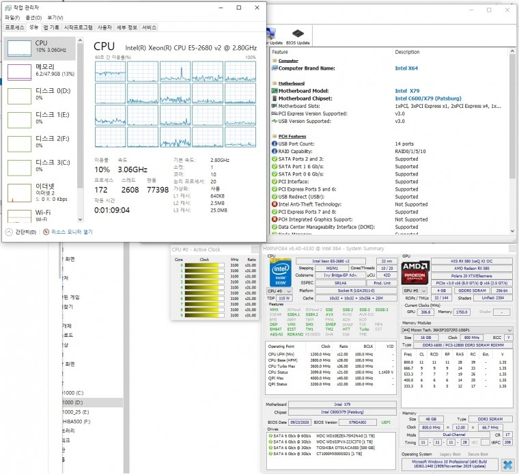Click the Motherboard Slots row icon
519x475 pixels.
point(275,106)
